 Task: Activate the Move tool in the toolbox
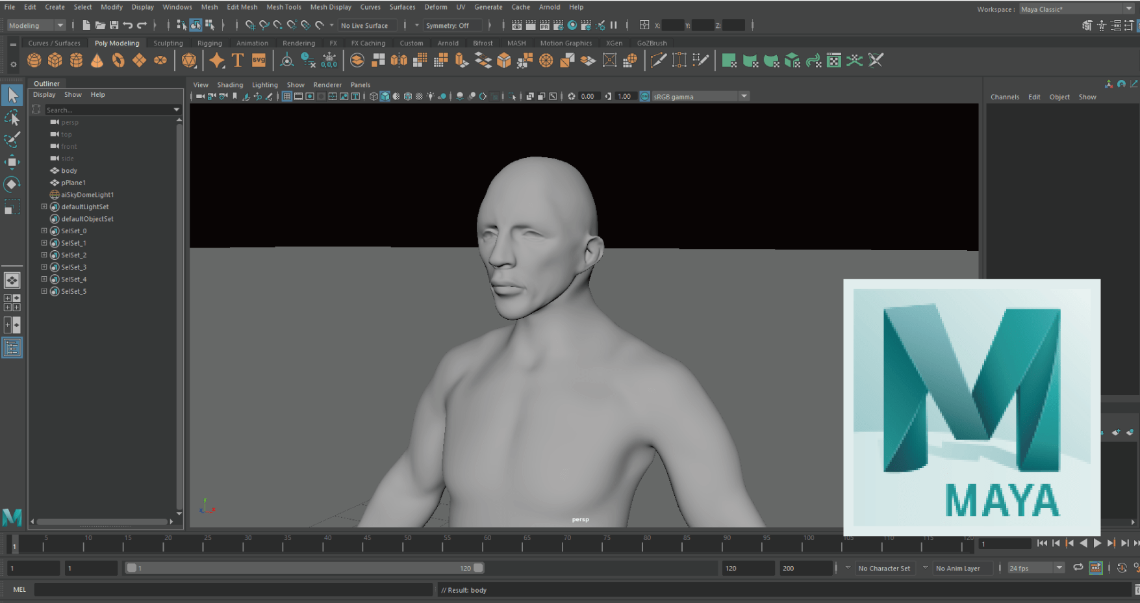point(12,162)
